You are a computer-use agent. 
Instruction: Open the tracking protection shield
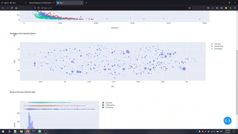point(35,8)
